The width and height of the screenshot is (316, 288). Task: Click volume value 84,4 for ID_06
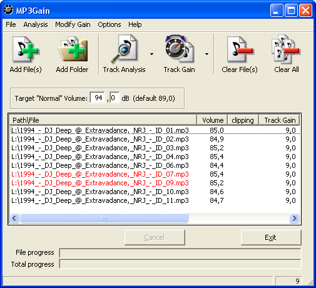point(217,165)
